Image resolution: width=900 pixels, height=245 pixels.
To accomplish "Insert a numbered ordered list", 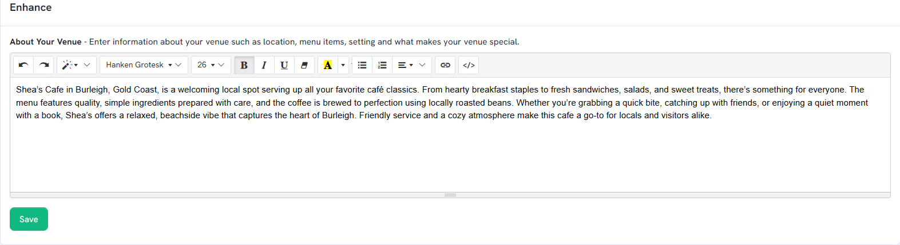I will 383,65.
